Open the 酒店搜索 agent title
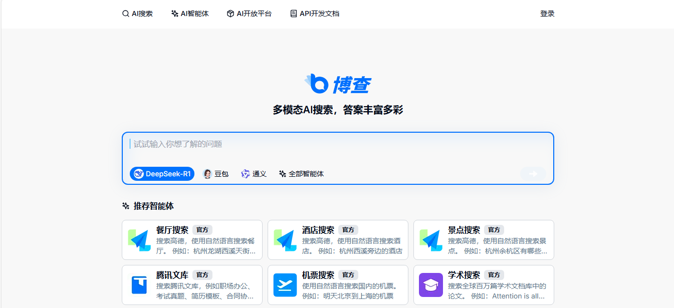The height and width of the screenshot is (308, 674). [x=318, y=230]
